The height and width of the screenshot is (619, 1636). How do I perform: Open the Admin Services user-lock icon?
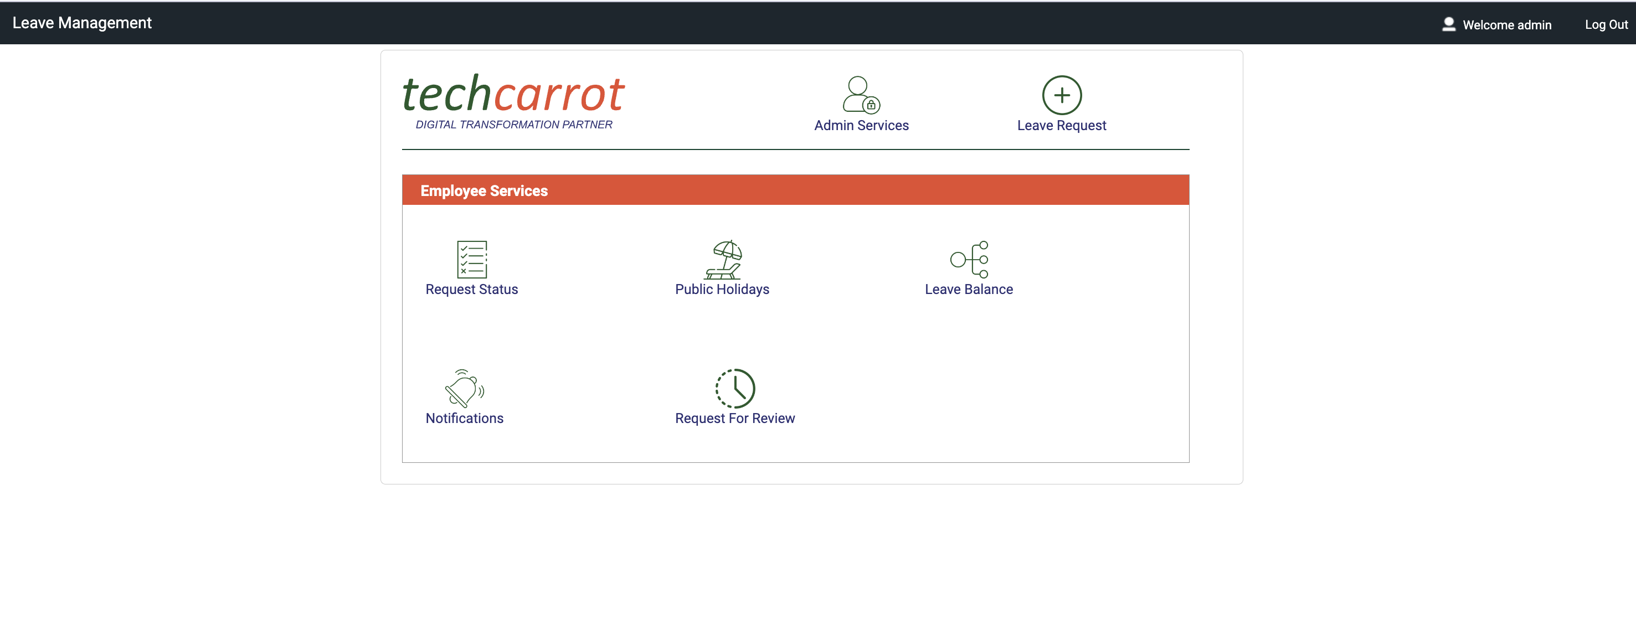[861, 95]
